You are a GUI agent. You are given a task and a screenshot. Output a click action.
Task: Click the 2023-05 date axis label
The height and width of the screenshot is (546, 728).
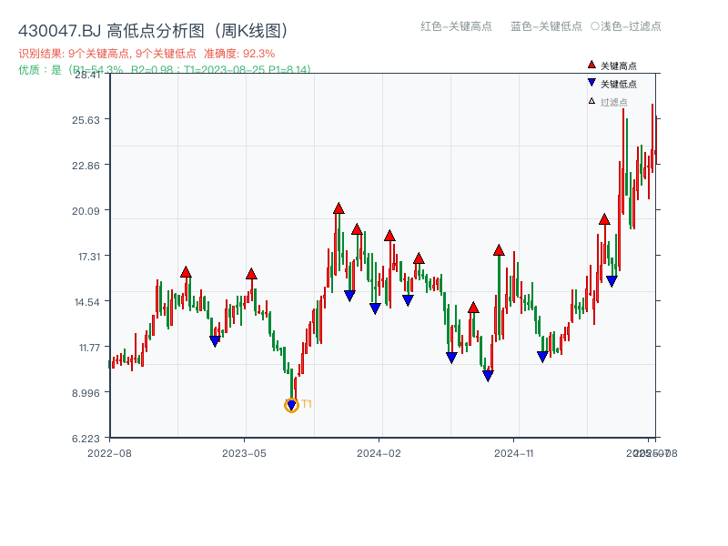244,453
